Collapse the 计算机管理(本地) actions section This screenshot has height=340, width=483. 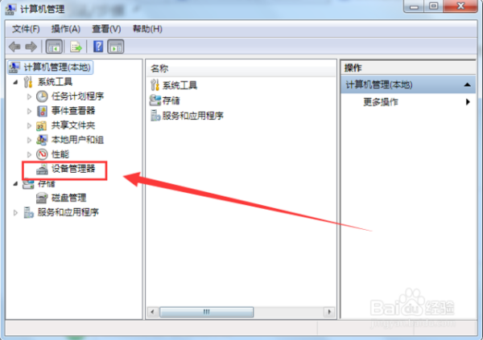coord(467,84)
